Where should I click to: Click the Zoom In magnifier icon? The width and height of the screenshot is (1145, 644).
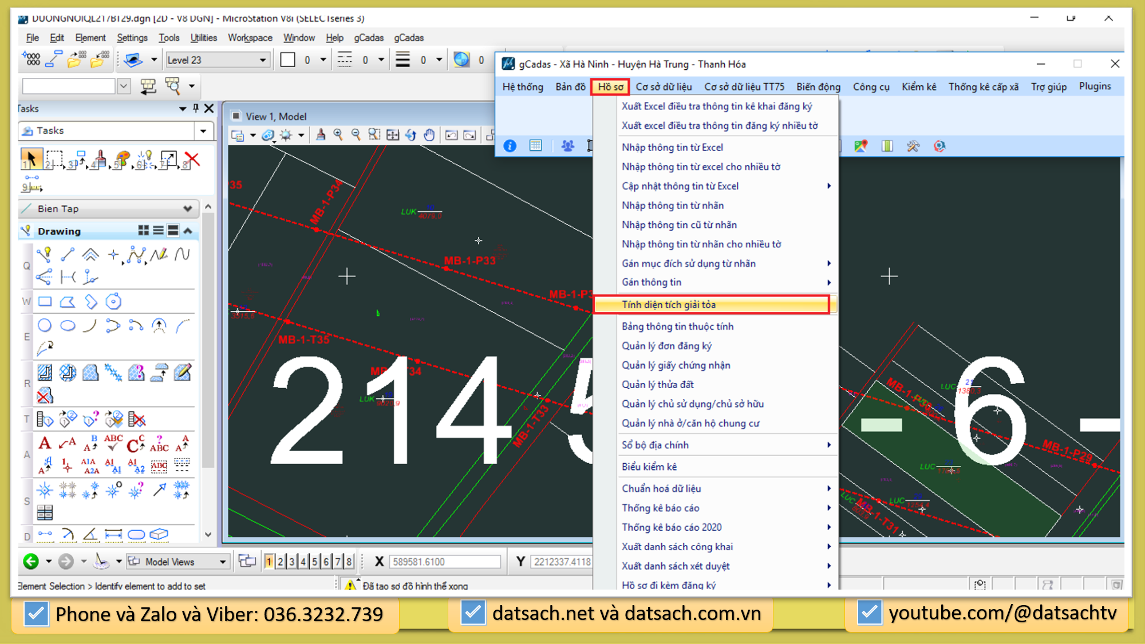point(338,135)
